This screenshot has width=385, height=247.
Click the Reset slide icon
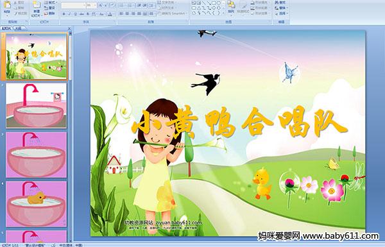click(x=49, y=8)
